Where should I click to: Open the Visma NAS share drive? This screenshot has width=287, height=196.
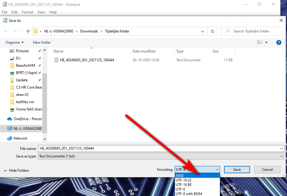[x=29, y=109]
